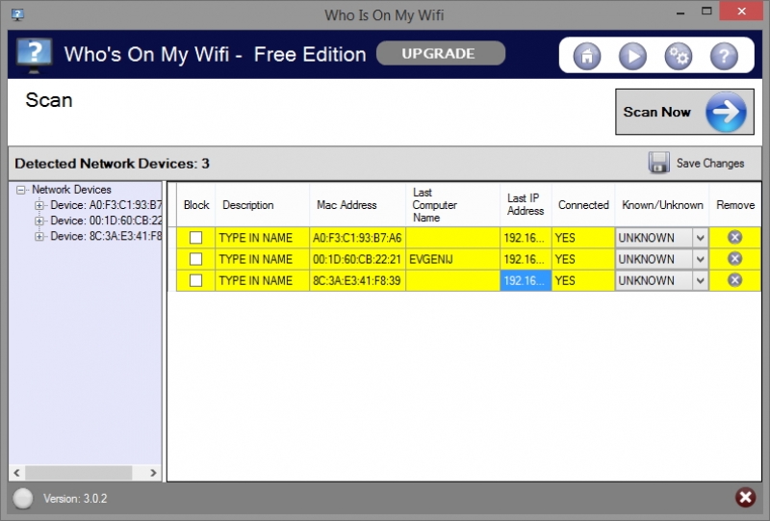Select Mac Address cell 8C:3A:E3:41:F8:39
The width and height of the screenshot is (770, 521).
click(357, 280)
